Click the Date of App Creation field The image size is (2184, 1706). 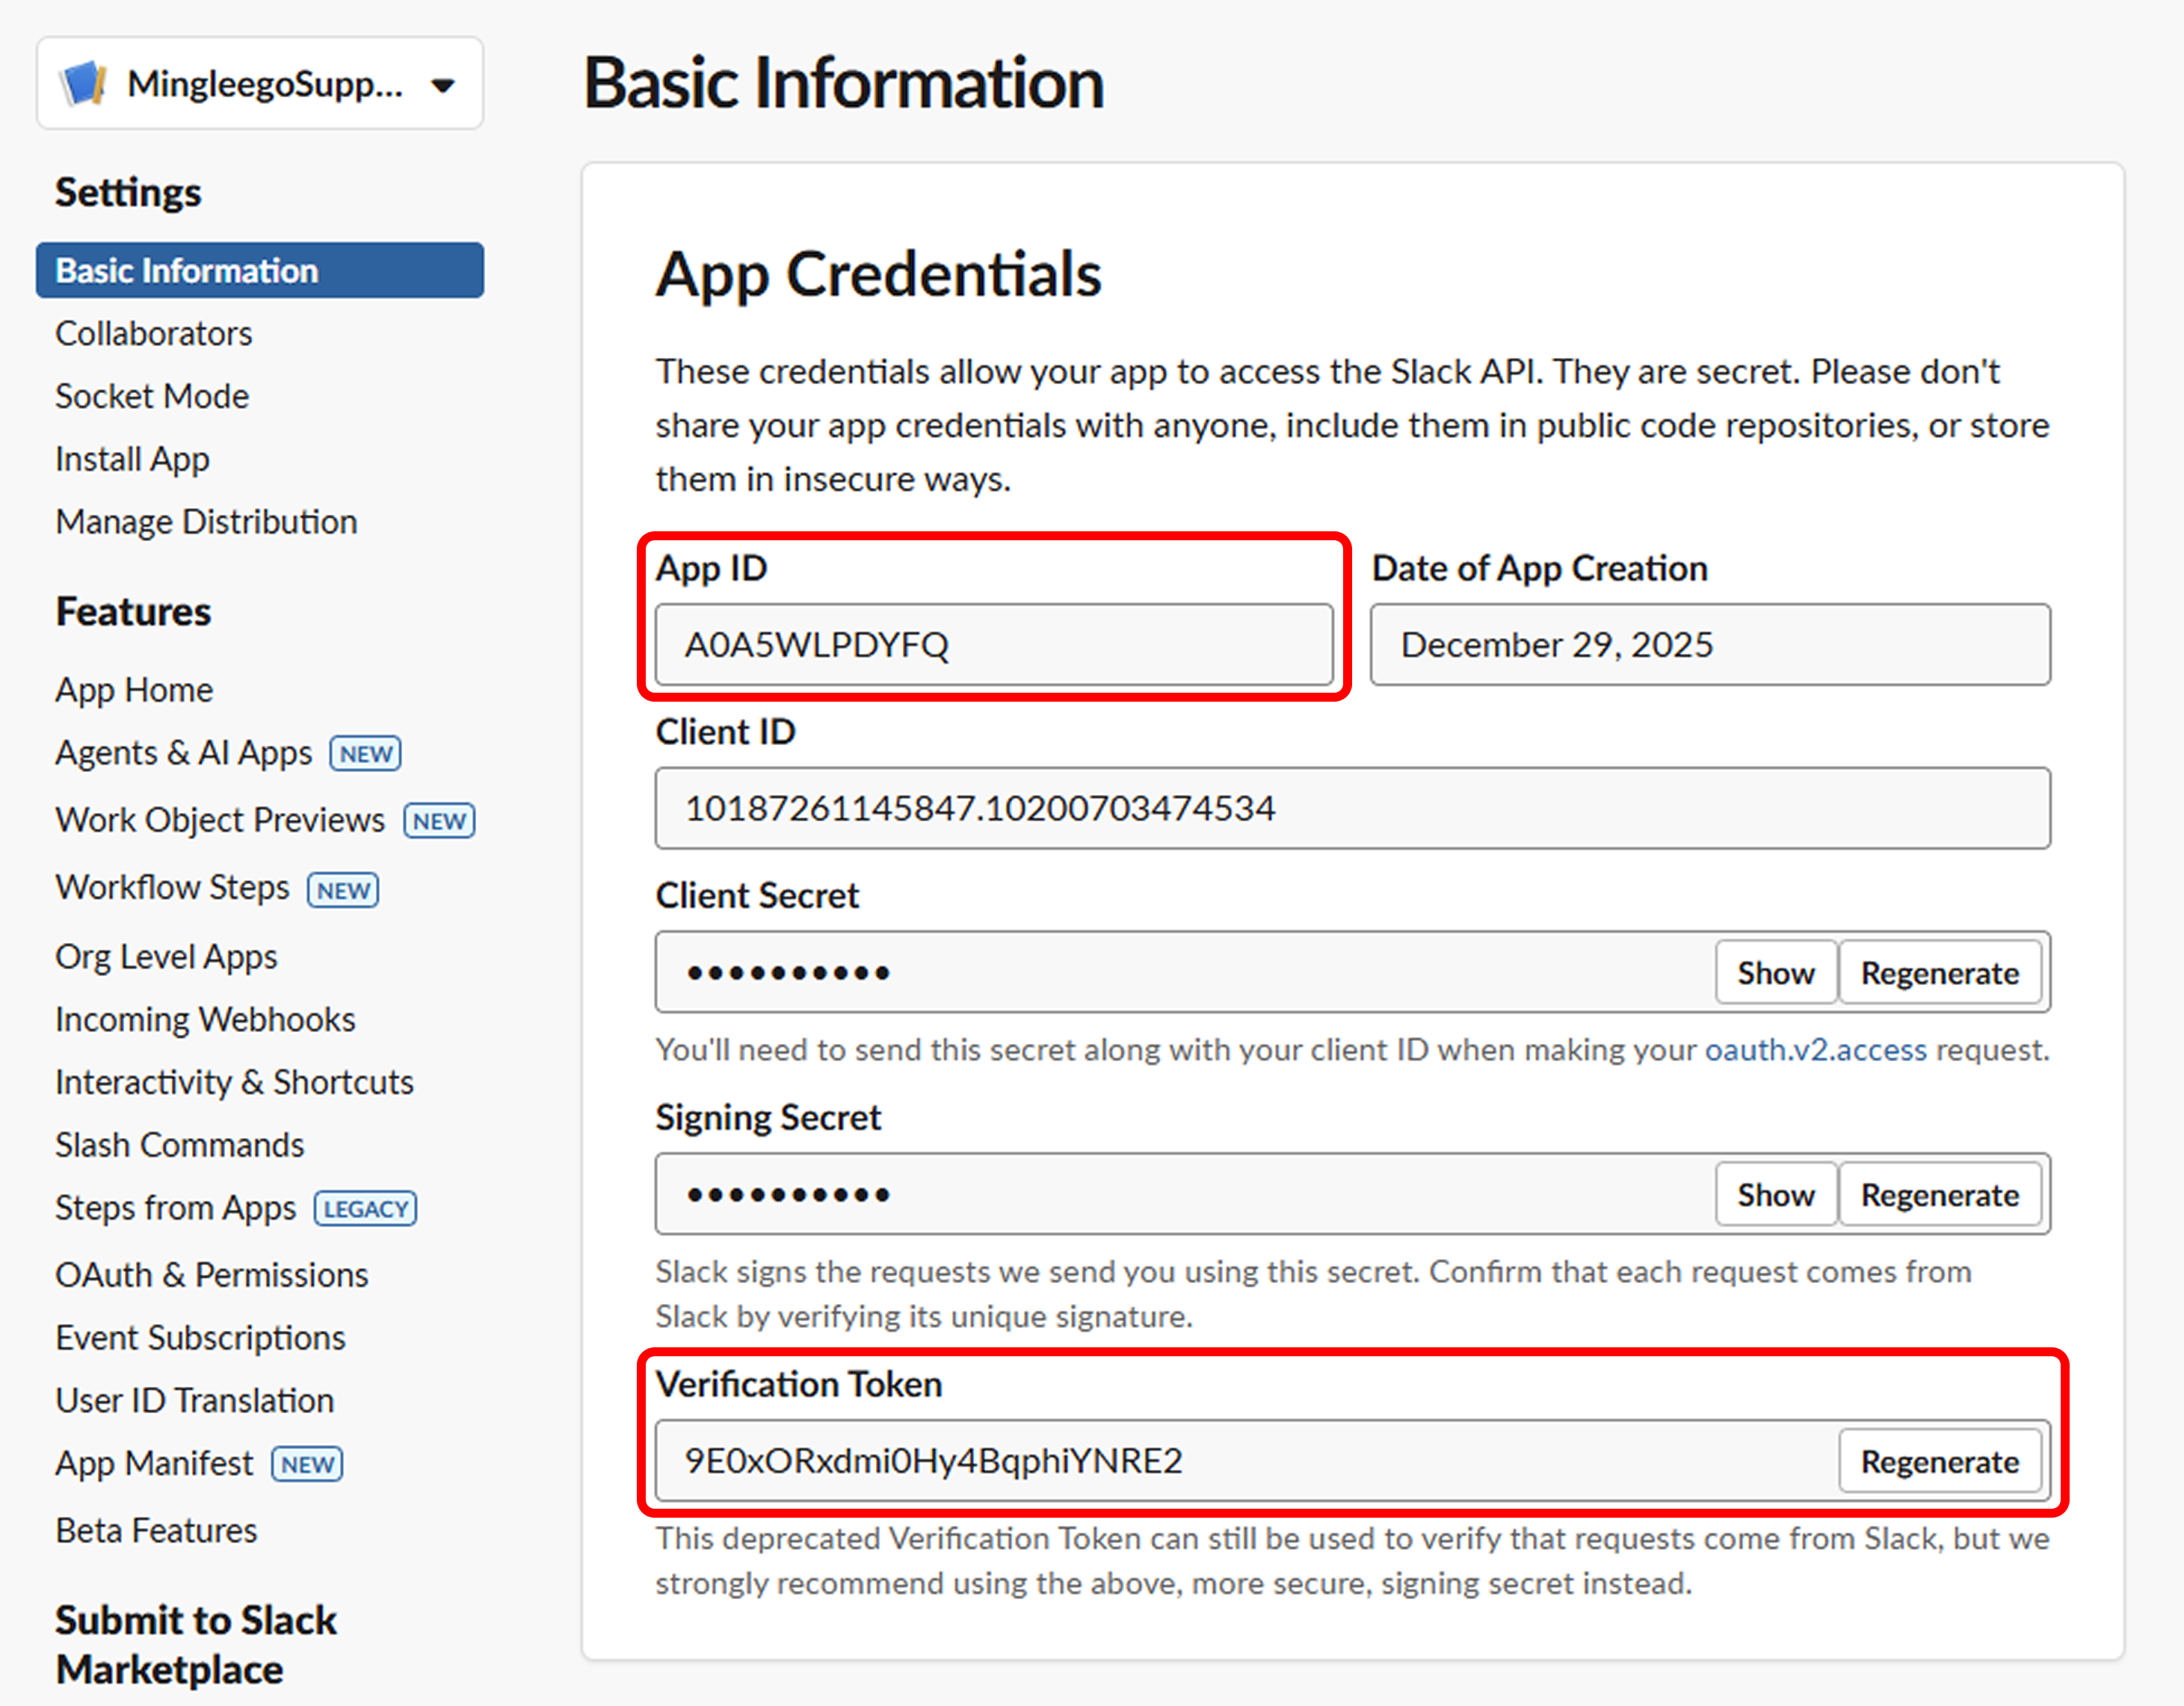click(x=1710, y=645)
